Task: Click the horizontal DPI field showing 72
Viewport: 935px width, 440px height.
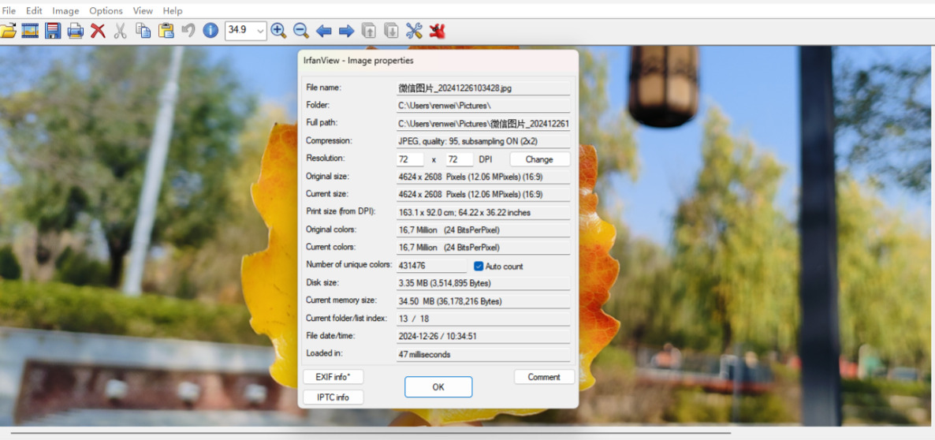Action: (410, 159)
